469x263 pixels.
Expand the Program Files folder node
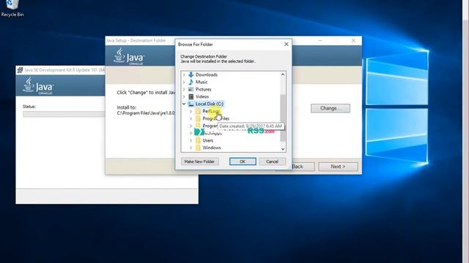coord(191,118)
